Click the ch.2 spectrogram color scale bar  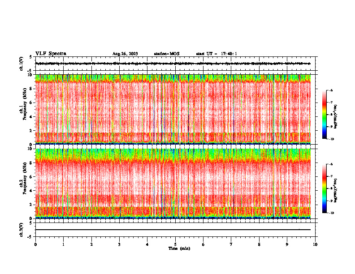324,188
